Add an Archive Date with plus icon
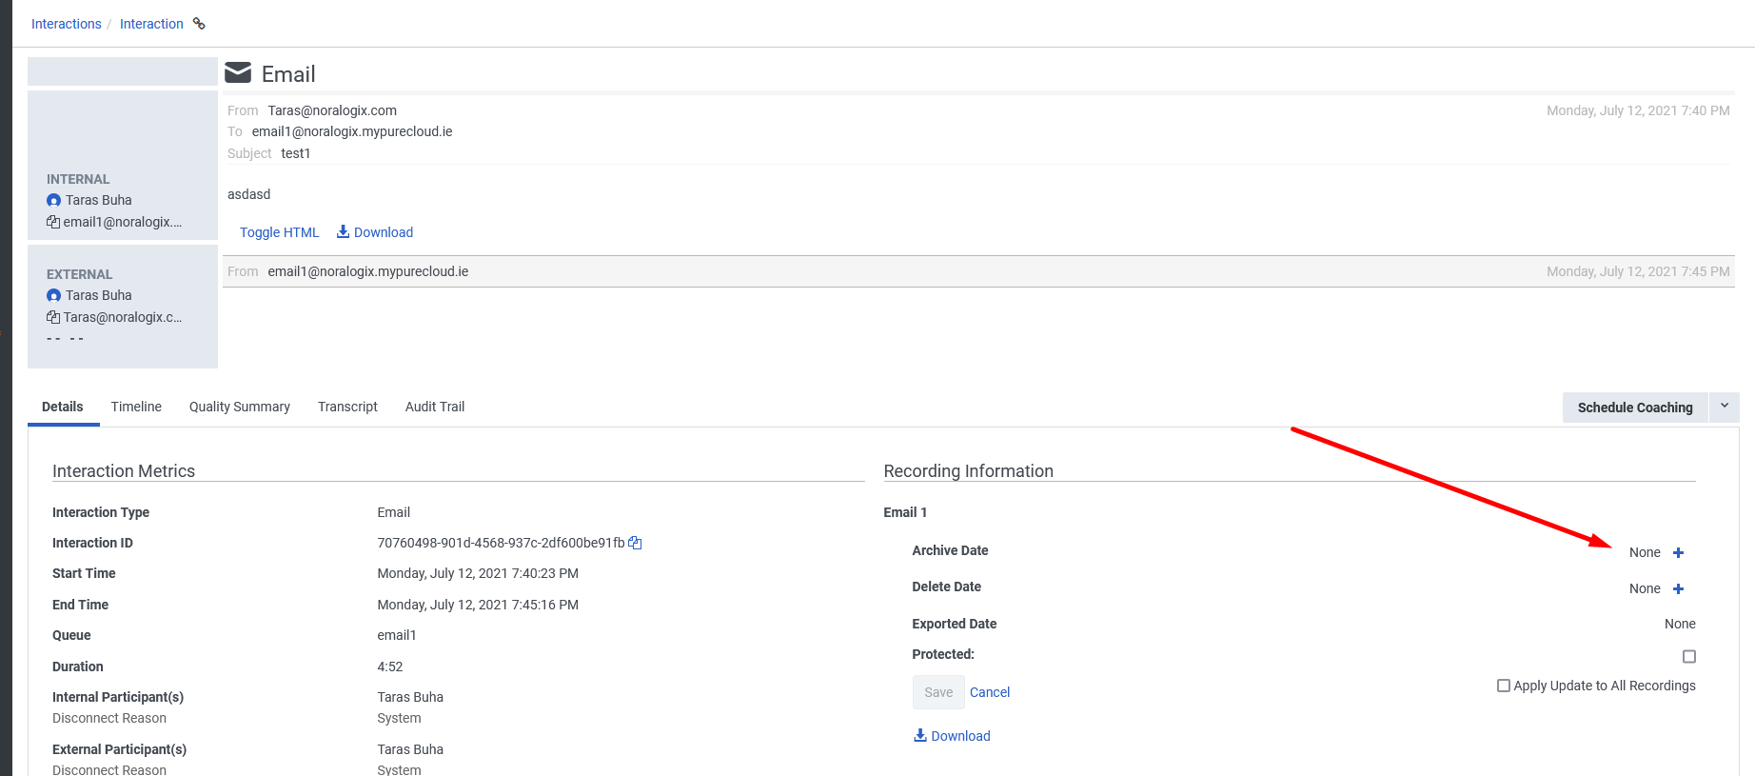The height and width of the screenshot is (776, 1755). click(x=1678, y=552)
